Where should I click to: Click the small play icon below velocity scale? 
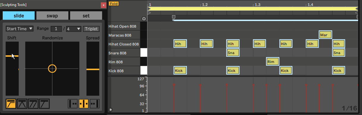(111, 110)
